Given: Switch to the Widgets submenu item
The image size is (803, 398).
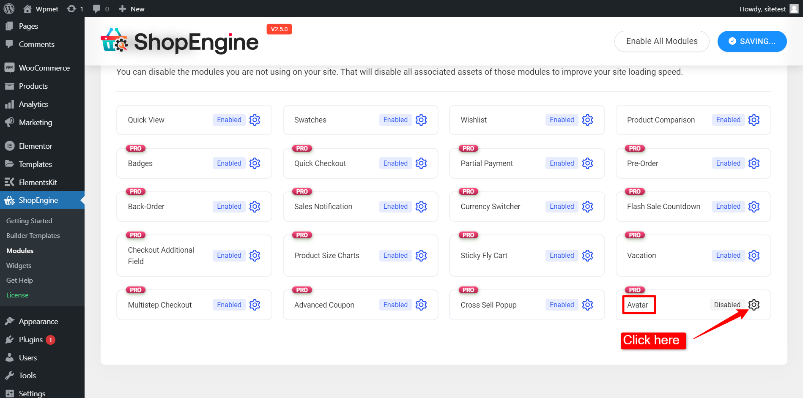Looking at the screenshot, I should pos(19,265).
